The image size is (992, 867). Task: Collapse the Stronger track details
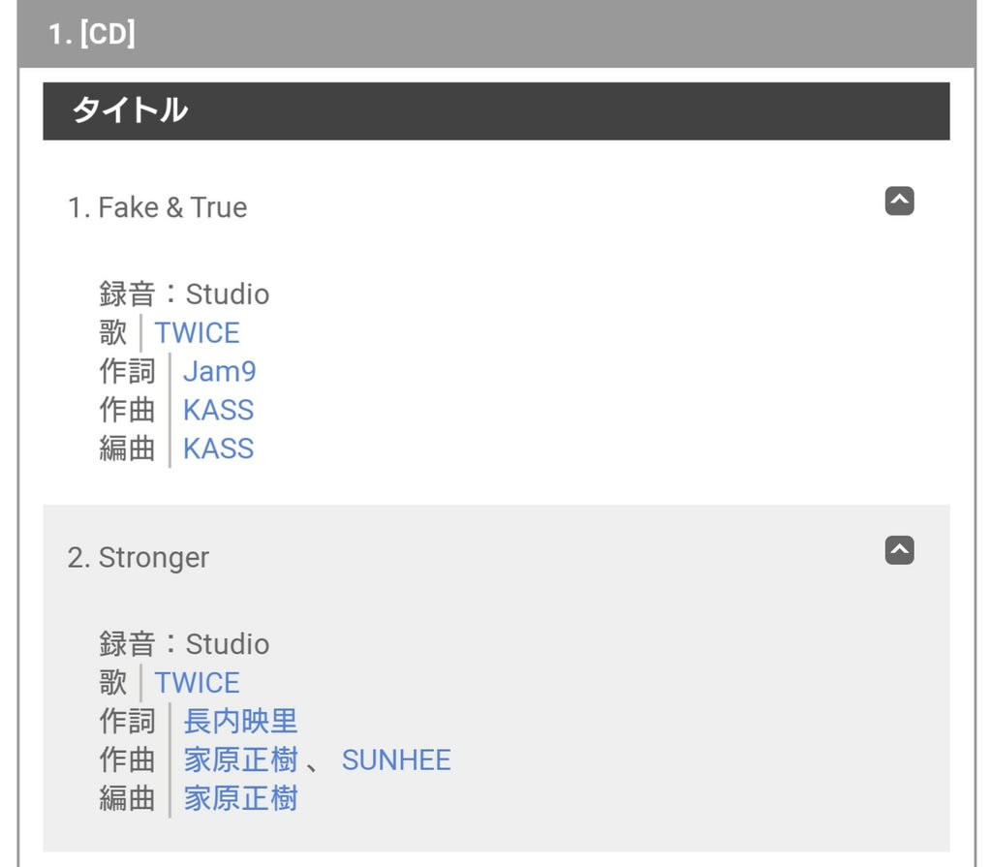[x=899, y=550]
